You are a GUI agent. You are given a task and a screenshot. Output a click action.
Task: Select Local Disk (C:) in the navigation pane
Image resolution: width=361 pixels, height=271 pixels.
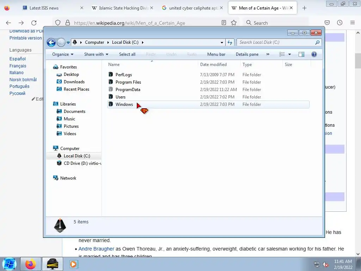(77, 156)
